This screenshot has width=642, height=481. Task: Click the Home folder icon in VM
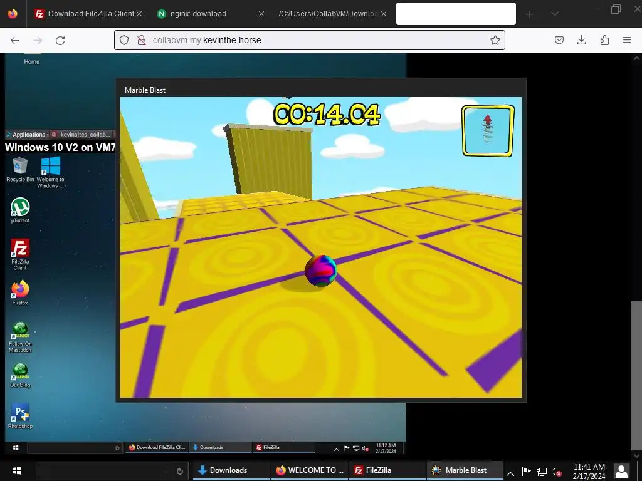pos(31,59)
